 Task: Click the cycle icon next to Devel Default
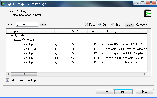[x=24, y=40]
